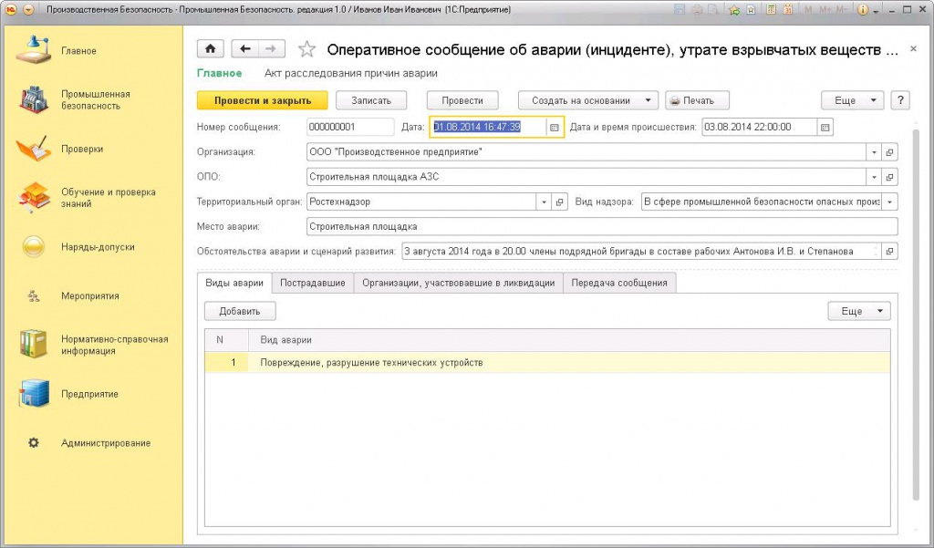The width and height of the screenshot is (934, 548).
Task: Open the calculator icon in title bar
Action: [771, 10]
